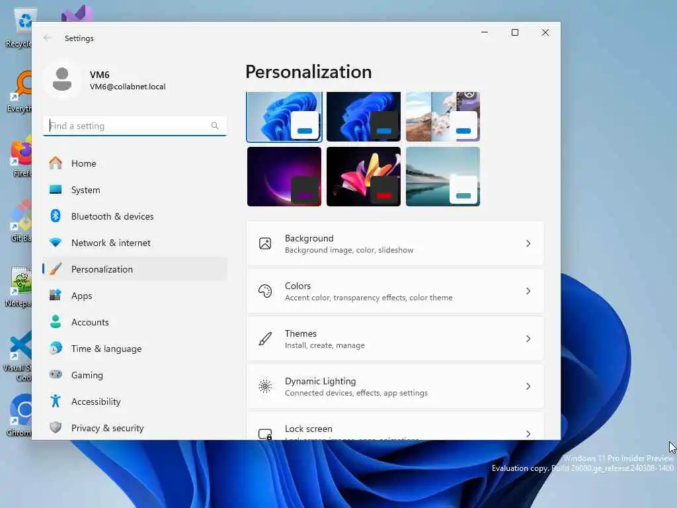This screenshot has height=508, width=677.
Task: Click VM6@collabnet.local account text
Action: 128,87
